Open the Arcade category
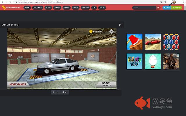The width and height of the screenshot is (186, 116). (57, 8)
